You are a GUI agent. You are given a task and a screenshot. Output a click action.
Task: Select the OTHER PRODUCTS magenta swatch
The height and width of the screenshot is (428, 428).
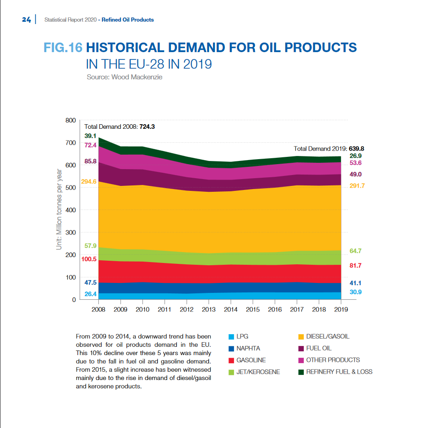point(301,360)
